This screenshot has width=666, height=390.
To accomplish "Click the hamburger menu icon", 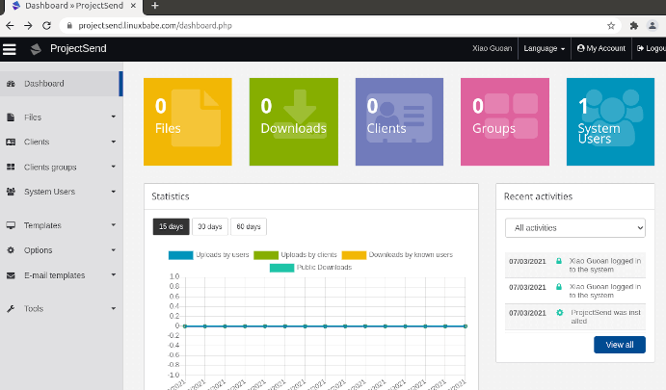I will click(10, 49).
